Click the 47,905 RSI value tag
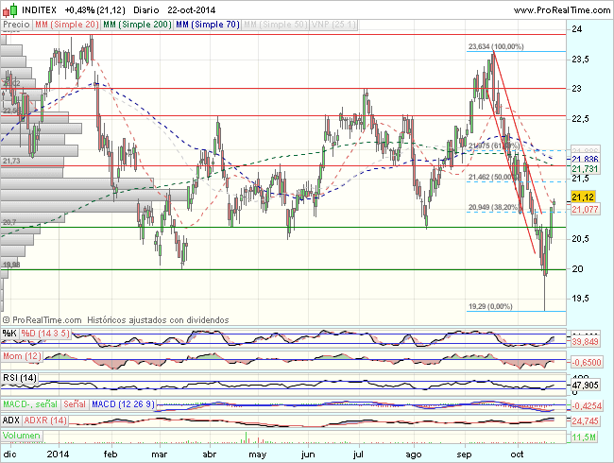The width and height of the screenshot is (614, 463). (585, 386)
